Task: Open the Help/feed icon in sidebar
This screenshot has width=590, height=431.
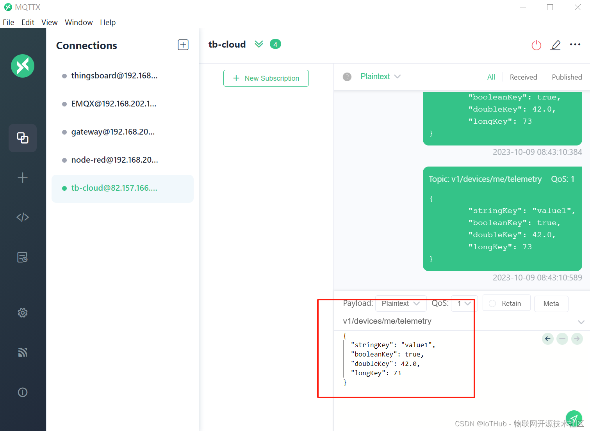Action: (23, 353)
